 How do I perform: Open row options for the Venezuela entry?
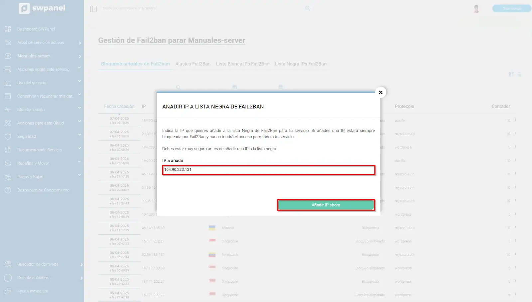(515, 254)
